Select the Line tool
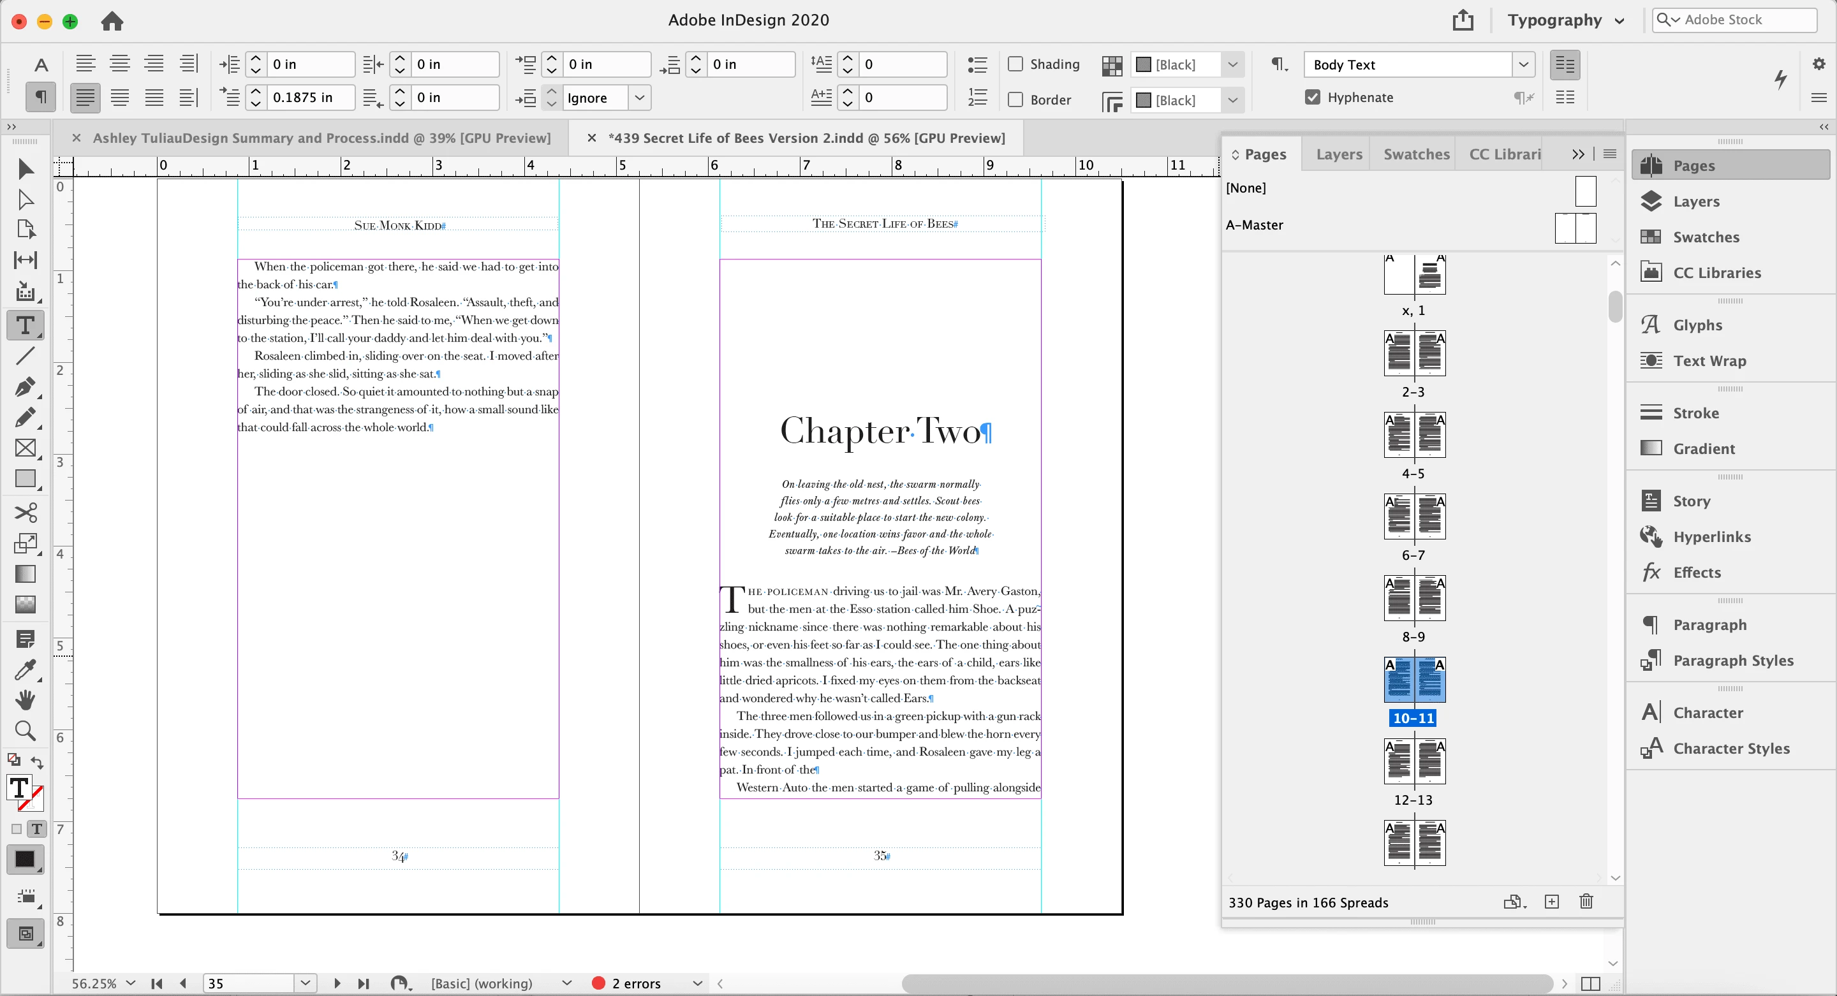The height and width of the screenshot is (996, 1837). (x=25, y=356)
